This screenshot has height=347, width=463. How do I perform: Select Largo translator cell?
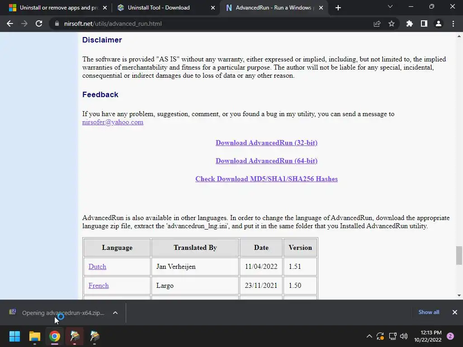[195, 286]
